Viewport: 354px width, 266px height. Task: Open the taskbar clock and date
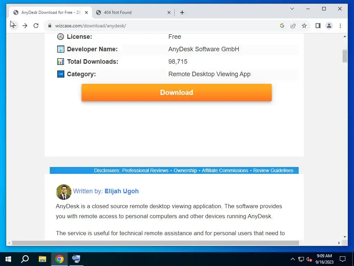(x=324, y=259)
